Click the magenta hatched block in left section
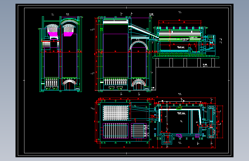 (53, 34)
